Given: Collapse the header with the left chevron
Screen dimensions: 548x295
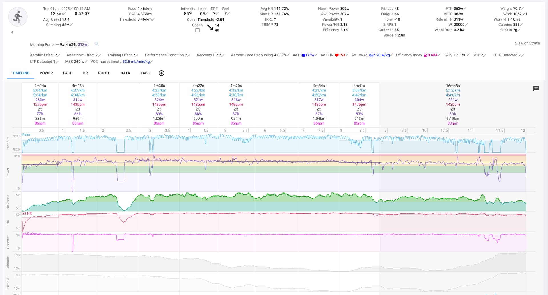Looking at the screenshot, I should tap(13, 32).
